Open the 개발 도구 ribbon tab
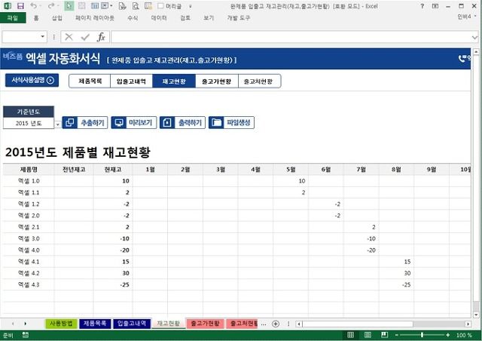The width and height of the screenshot is (482, 341). pos(239,18)
